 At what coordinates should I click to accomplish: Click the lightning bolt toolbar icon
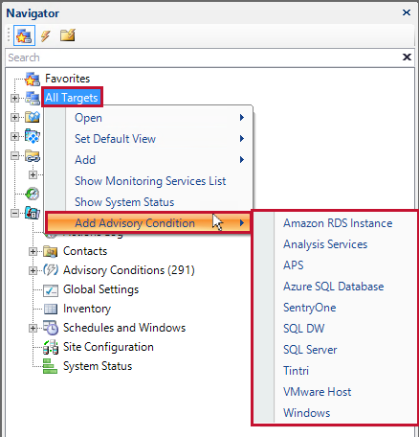(x=46, y=35)
